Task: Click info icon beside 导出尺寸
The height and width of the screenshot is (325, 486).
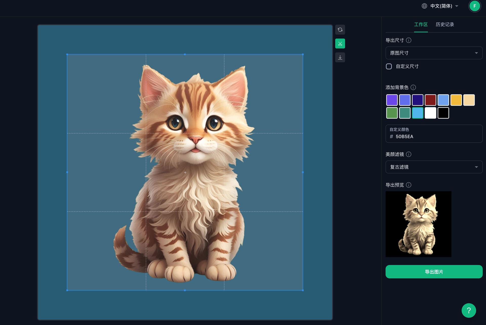Action: 409,40
